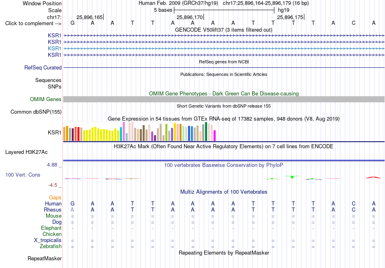Screen dimensions: 385x268
Task: Open 'Repeating Elements by RepeatMasker' title
Action: [x=224, y=253]
